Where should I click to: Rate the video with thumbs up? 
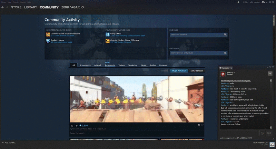tap(72, 126)
